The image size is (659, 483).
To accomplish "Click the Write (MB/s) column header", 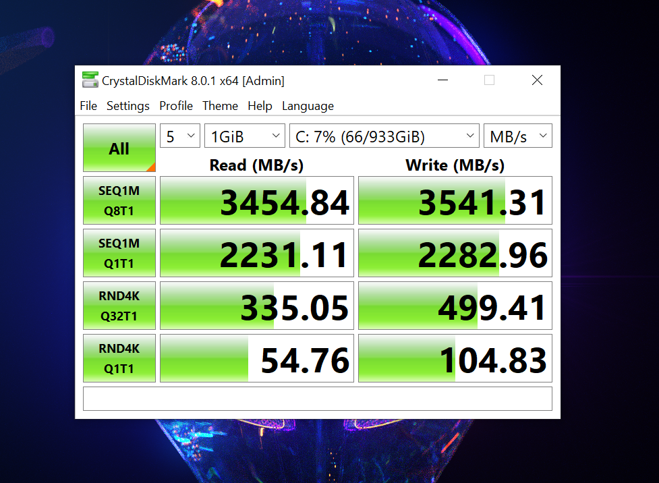I will pos(455,165).
